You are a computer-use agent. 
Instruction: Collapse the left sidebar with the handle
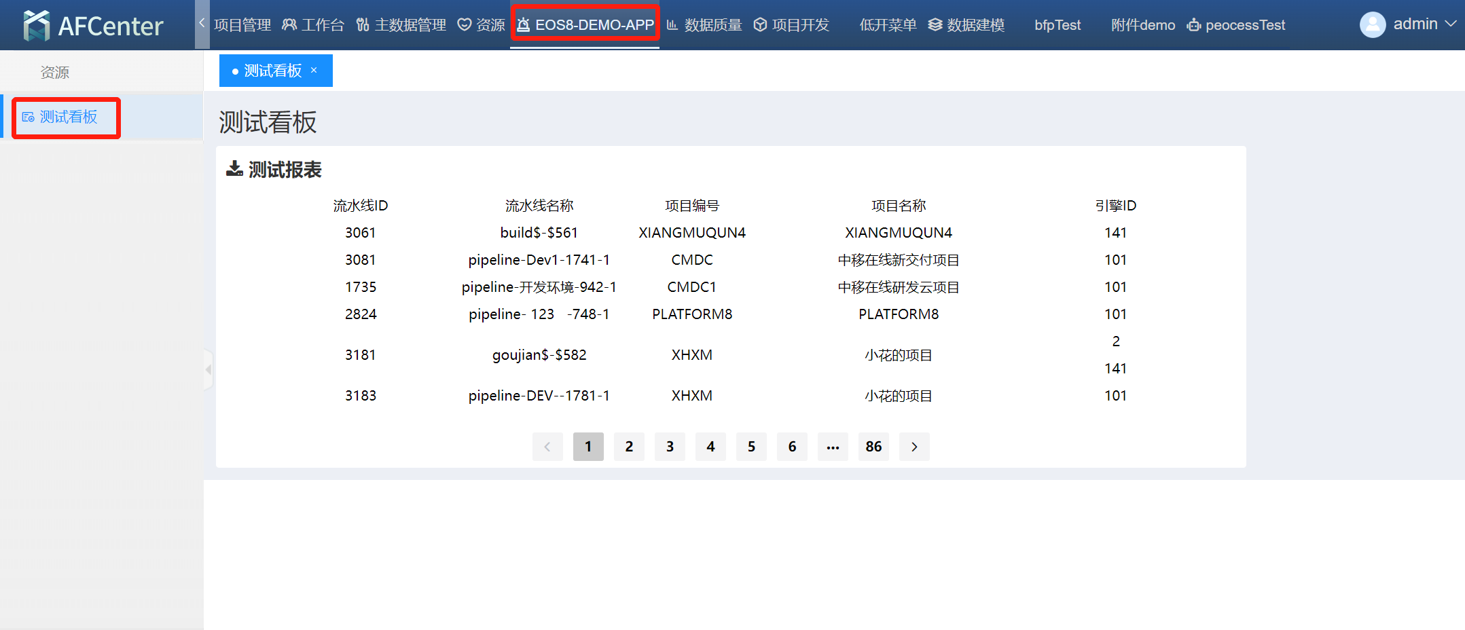tap(209, 369)
